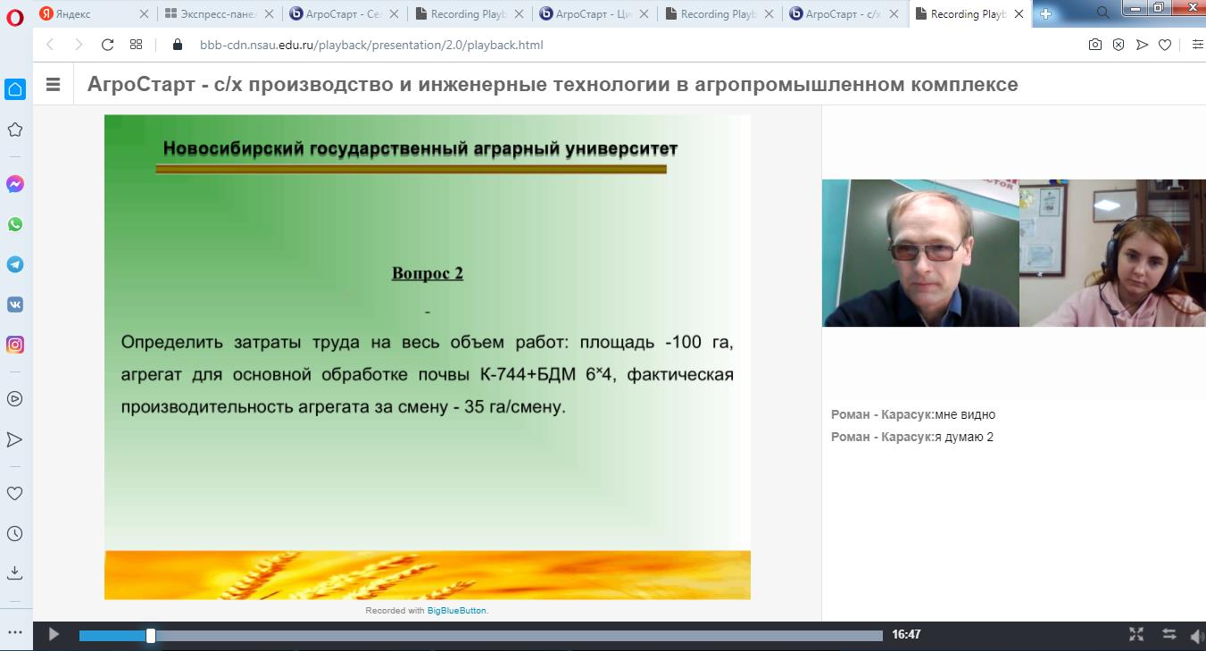The image size is (1206, 651).
Task: Open the hamburger menu beside the title
Action: [53, 85]
